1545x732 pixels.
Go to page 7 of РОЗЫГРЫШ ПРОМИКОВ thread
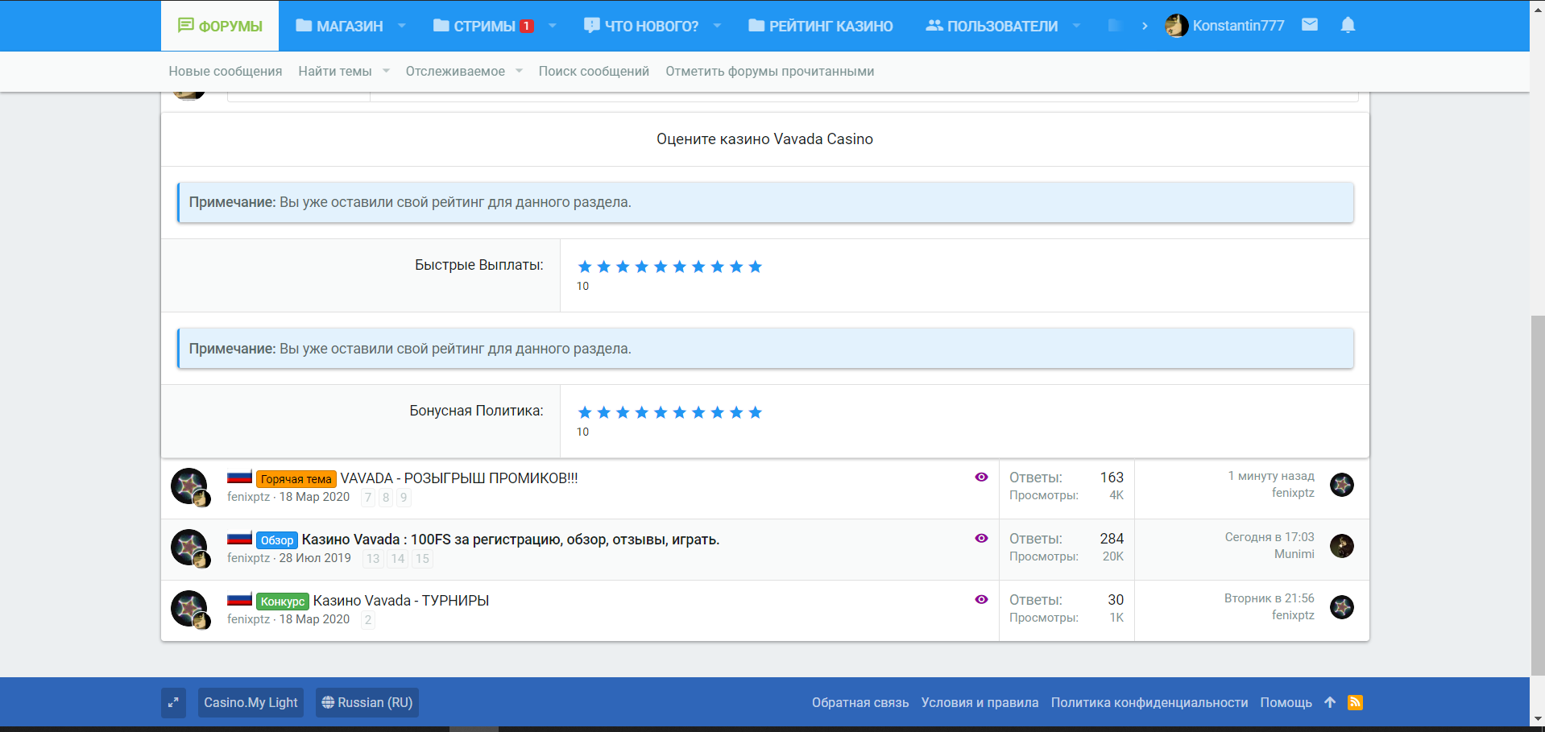pos(368,498)
